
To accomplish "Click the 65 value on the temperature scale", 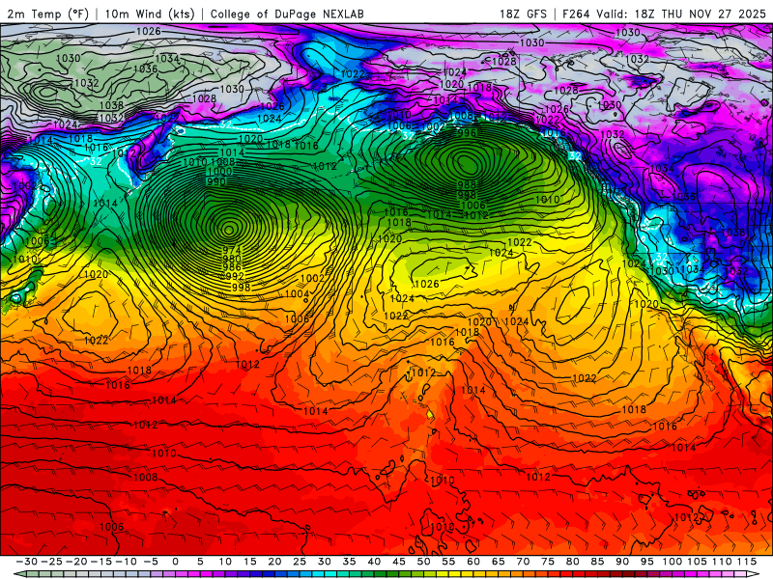I will [x=499, y=562].
